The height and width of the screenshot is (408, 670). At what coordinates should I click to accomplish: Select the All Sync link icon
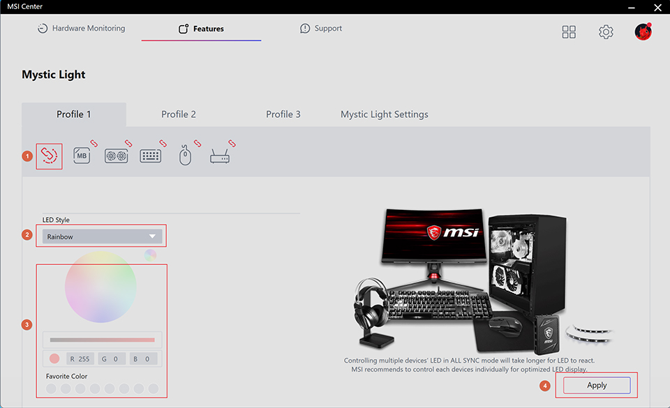click(49, 156)
